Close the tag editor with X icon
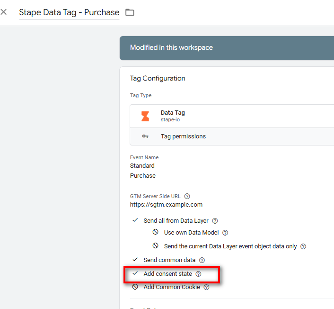Image resolution: width=334 pixels, height=309 pixels. tap(4, 12)
